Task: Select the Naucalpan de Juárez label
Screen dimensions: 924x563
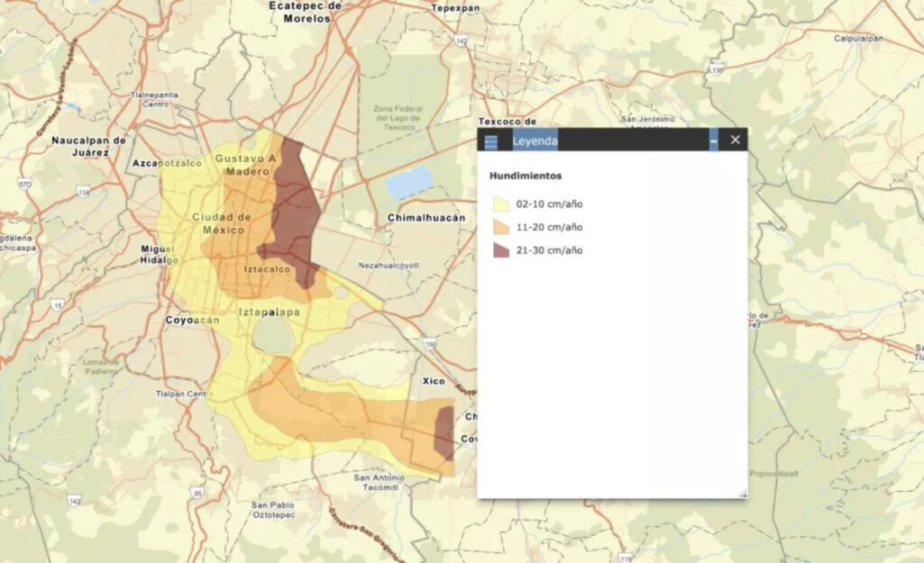Action: 88,146
